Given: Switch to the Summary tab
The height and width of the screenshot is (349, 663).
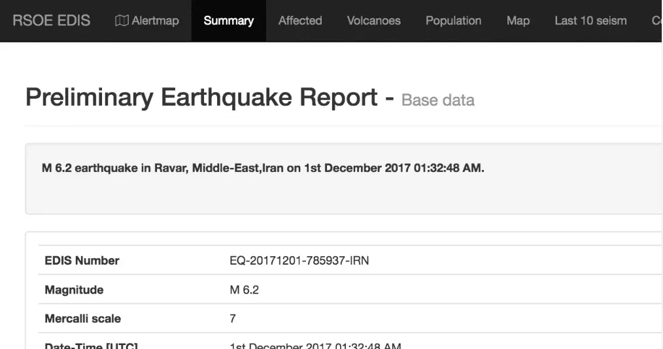Looking at the screenshot, I should click(228, 21).
